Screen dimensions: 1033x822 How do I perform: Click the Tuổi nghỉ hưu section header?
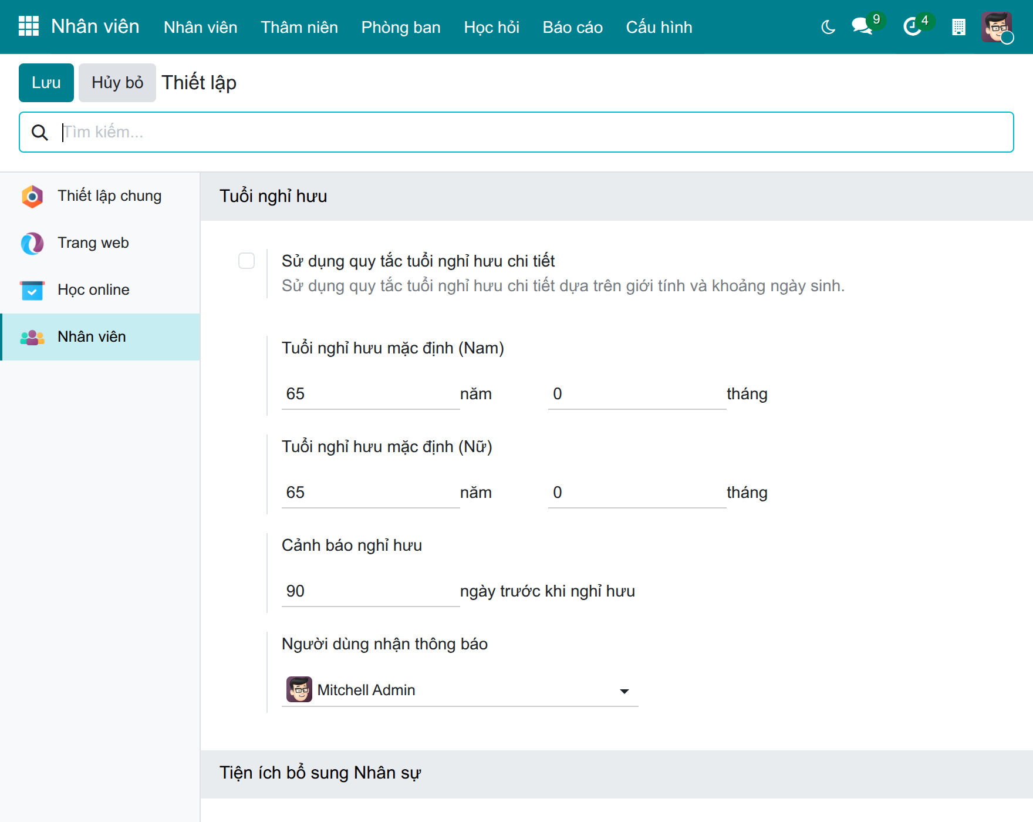[274, 196]
